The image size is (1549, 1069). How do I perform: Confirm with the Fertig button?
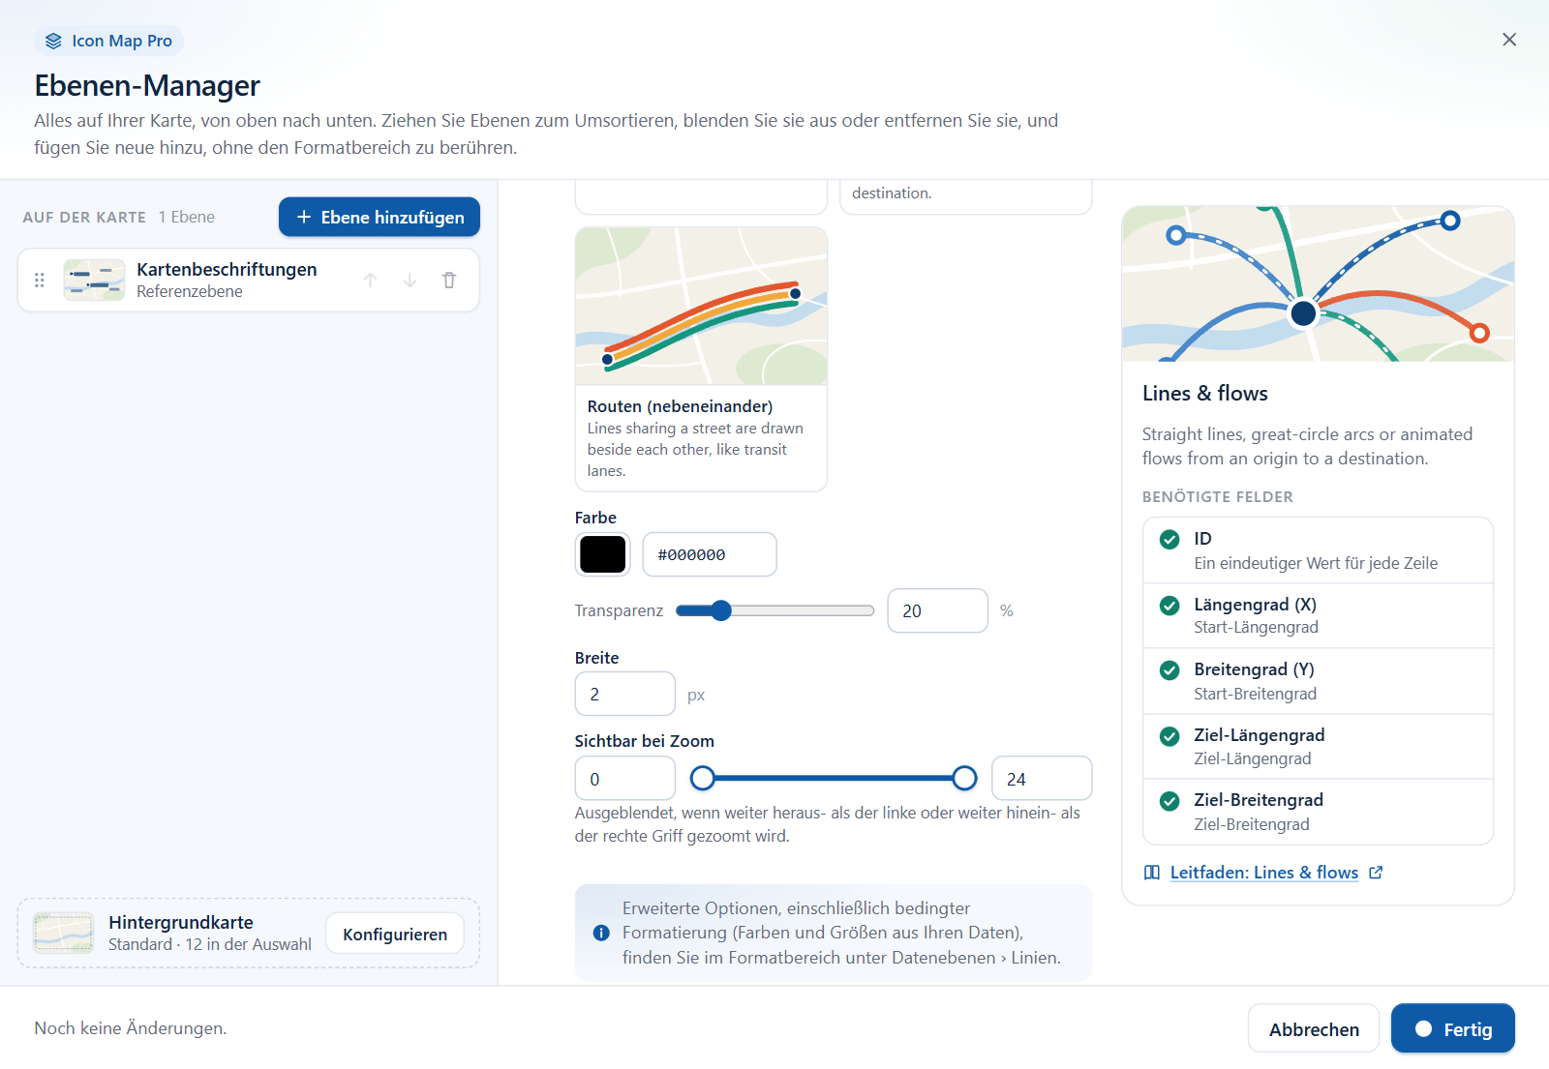pos(1452,1028)
